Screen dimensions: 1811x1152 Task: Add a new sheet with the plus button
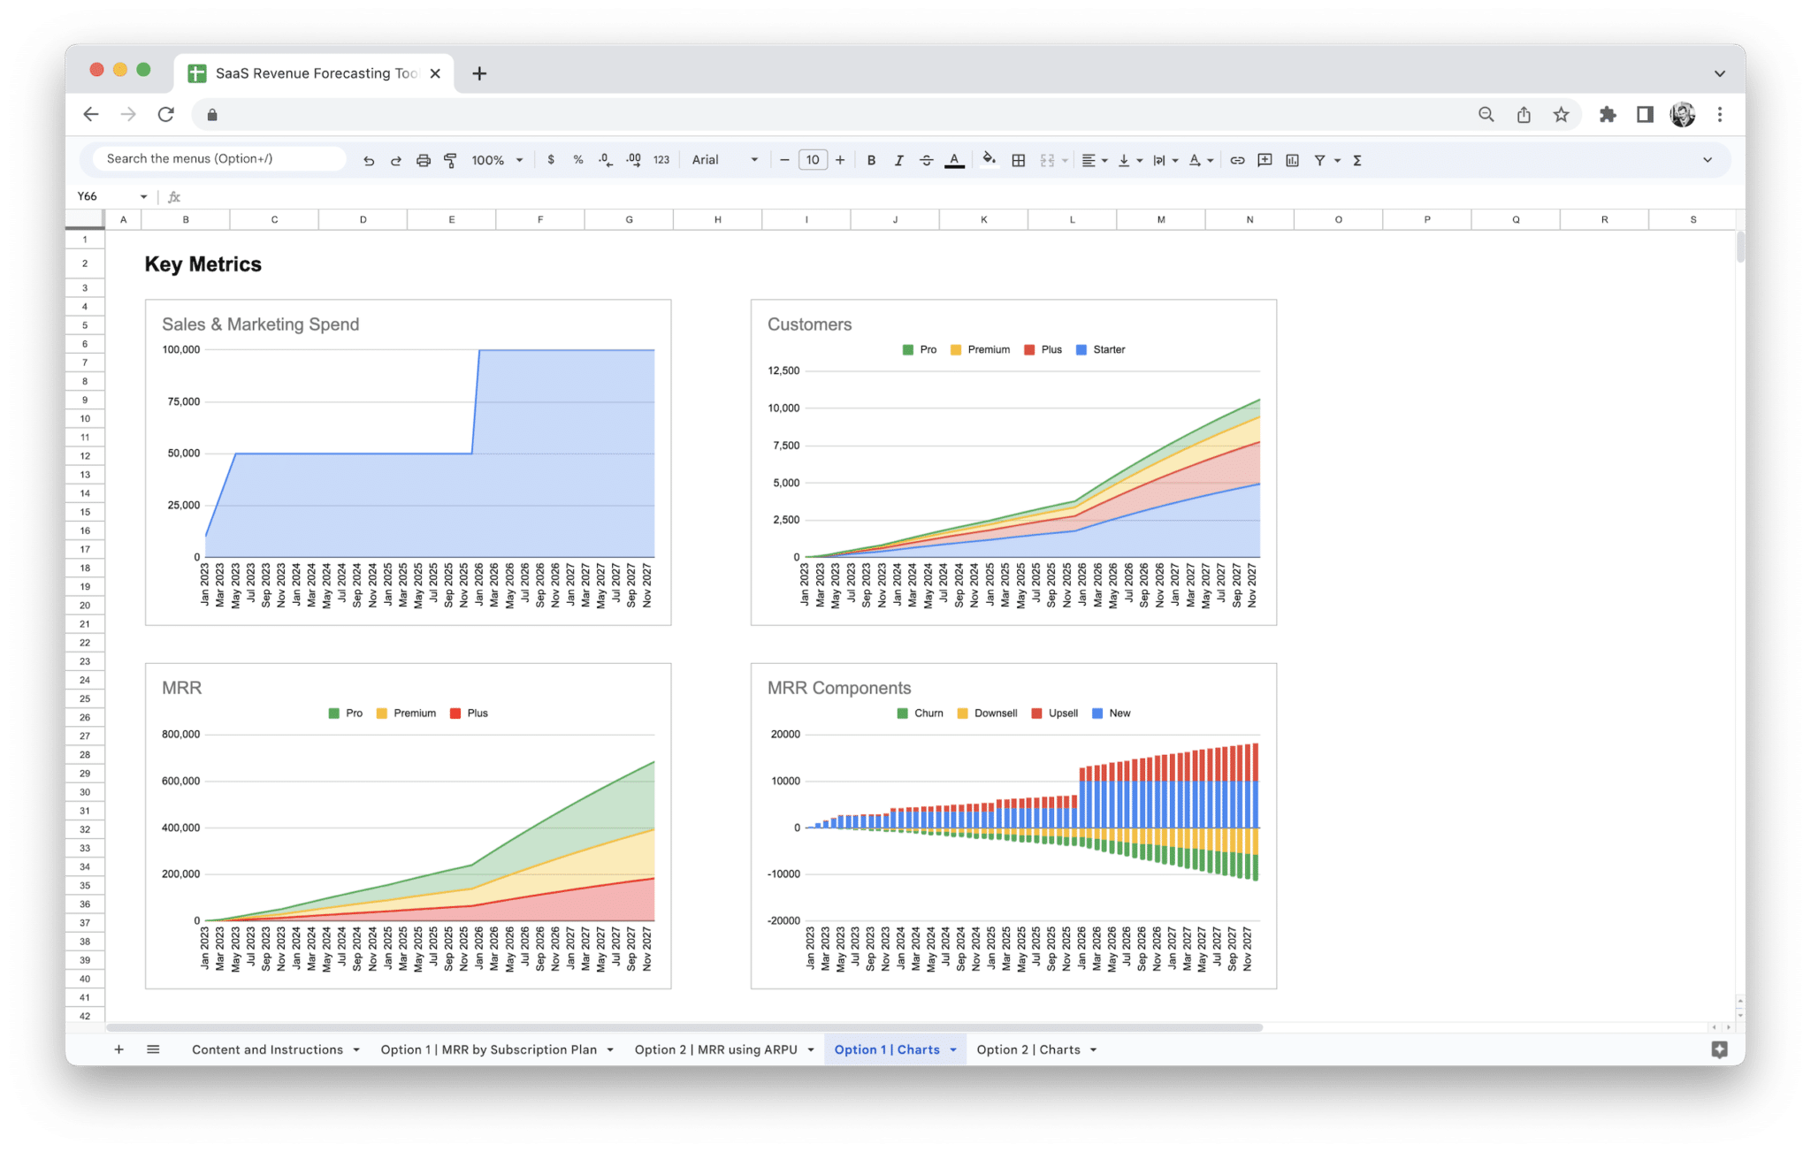tap(119, 1049)
